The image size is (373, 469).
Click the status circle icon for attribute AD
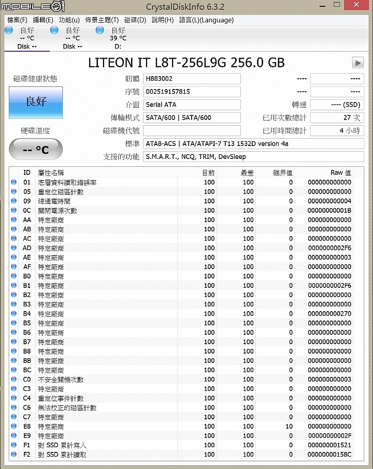pos(14,247)
